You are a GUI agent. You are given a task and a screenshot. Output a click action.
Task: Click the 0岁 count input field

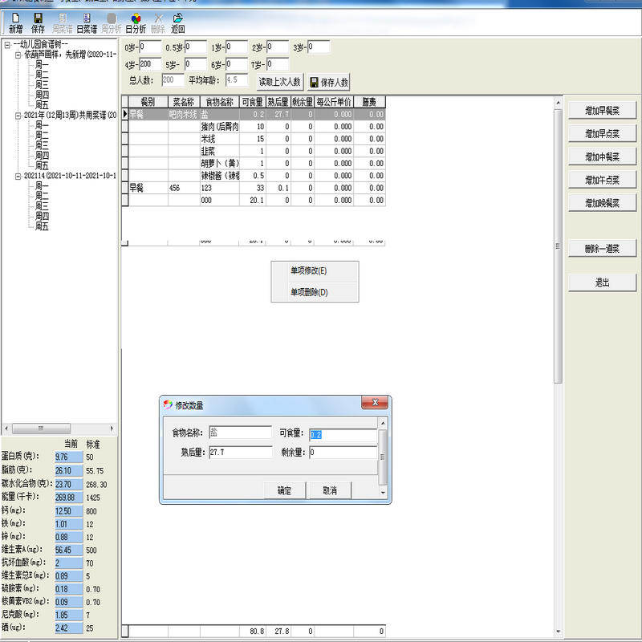[150, 47]
